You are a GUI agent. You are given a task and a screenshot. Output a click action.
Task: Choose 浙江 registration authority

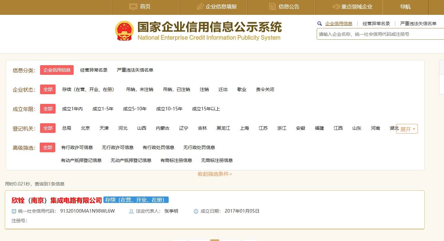[x=282, y=128]
